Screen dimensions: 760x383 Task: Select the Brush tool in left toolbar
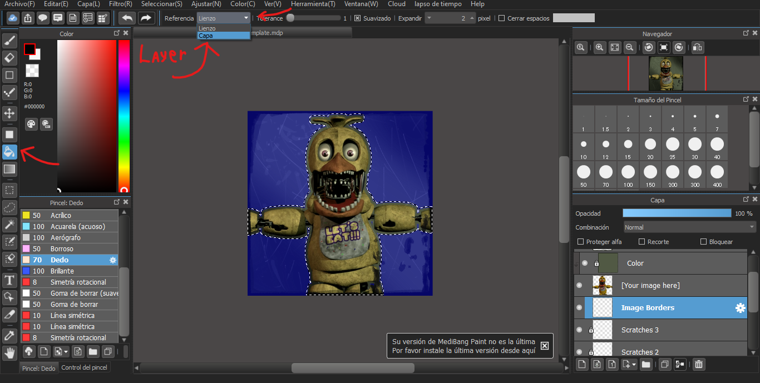[x=9, y=41]
